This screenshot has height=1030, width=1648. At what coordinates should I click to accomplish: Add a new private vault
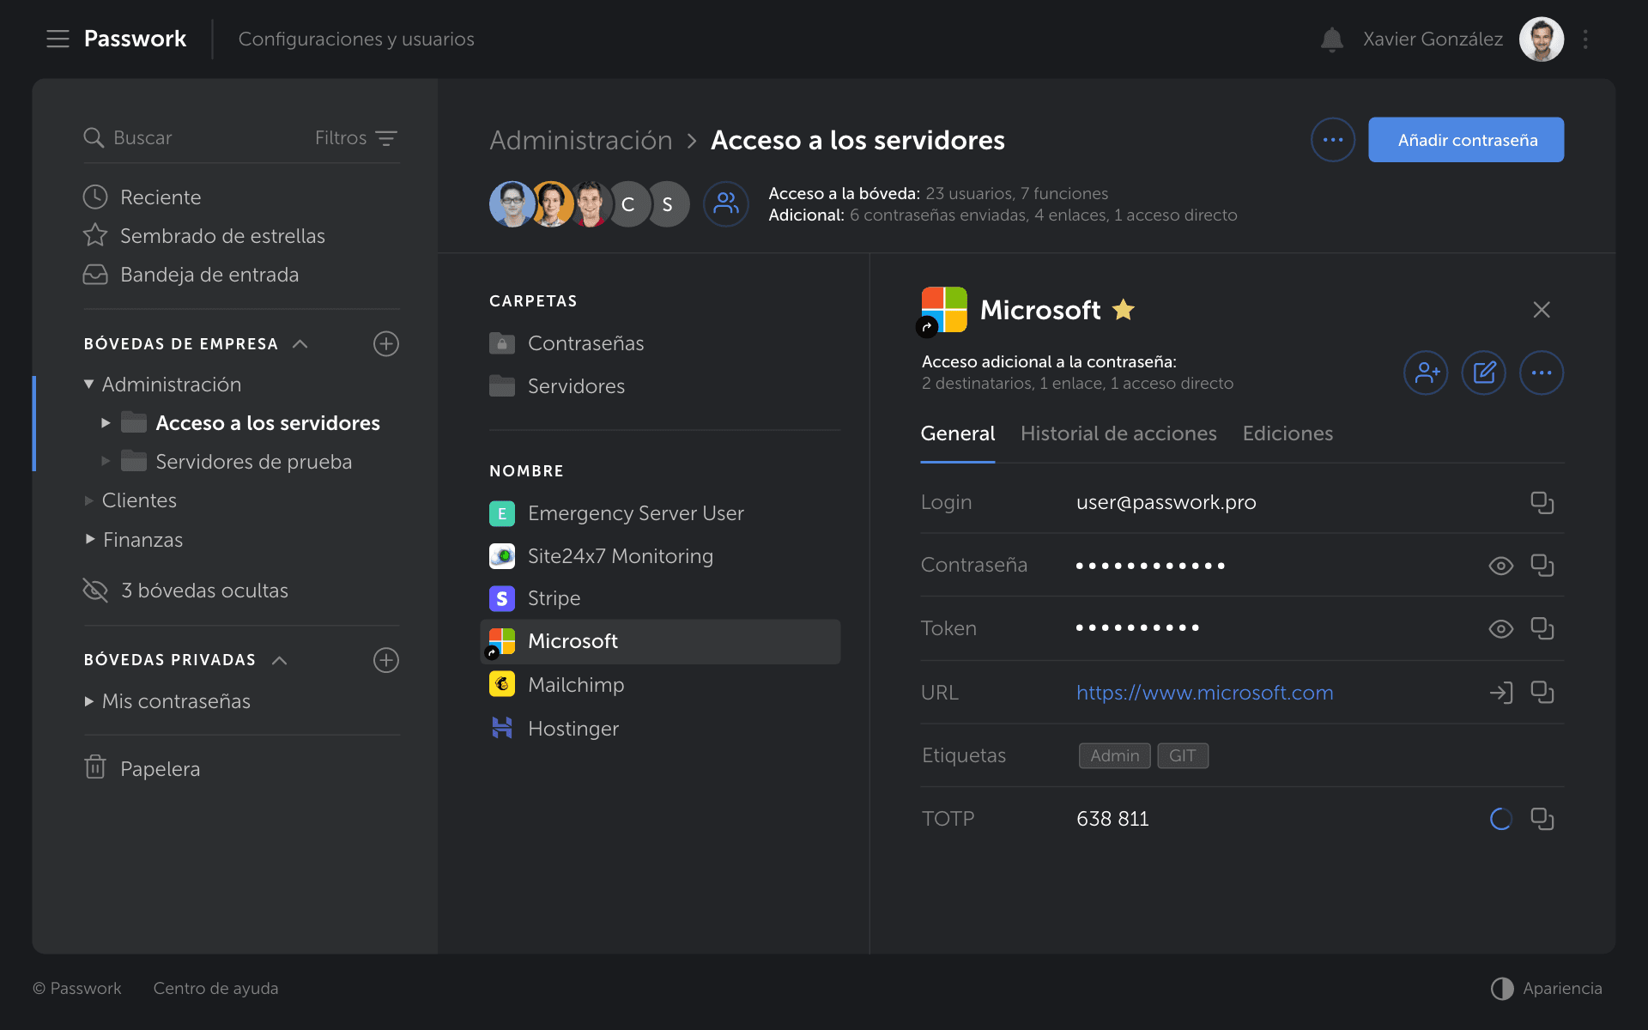tap(386, 660)
